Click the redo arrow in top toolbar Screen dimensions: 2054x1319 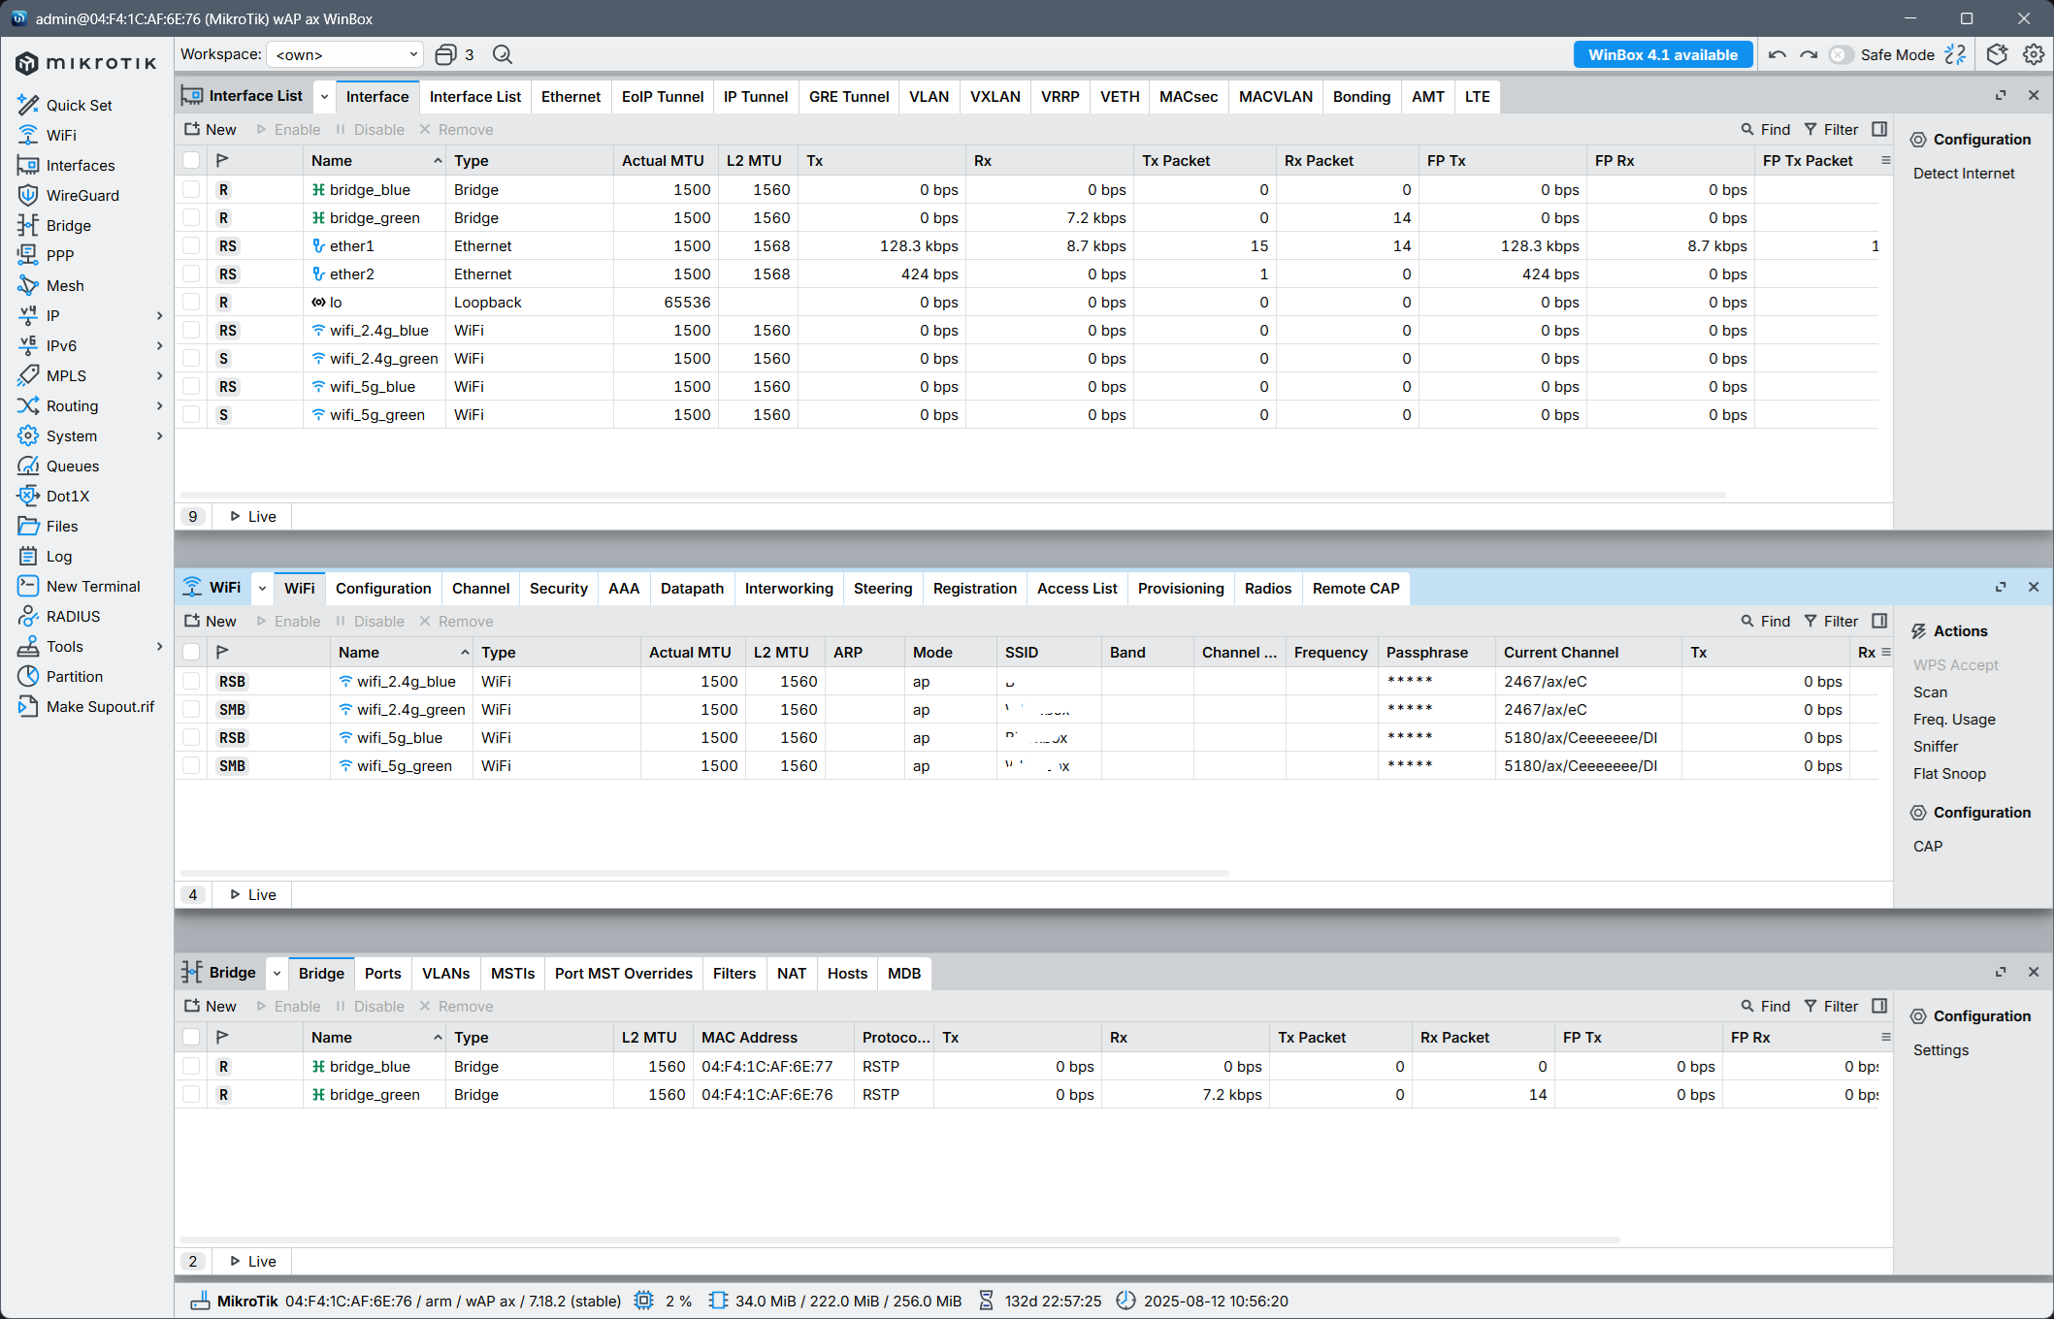tap(1809, 54)
